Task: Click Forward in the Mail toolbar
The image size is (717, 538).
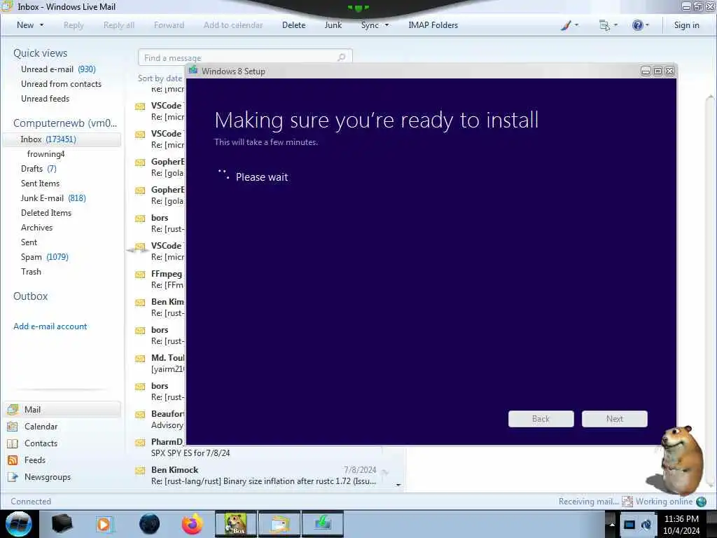Action: (169, 25)
